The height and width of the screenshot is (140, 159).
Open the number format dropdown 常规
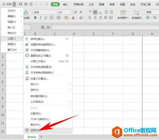click(152, 12)
